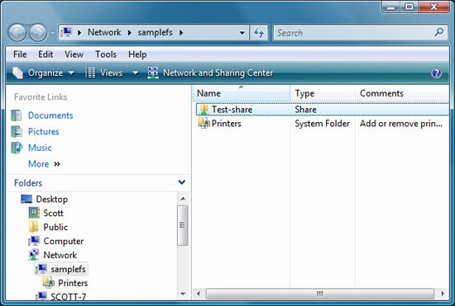Click the magnifying glass search icon
The image size is (455, 306).
click(439, 32)
